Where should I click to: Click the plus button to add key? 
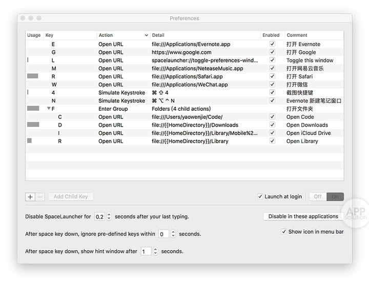click(30, 196)
